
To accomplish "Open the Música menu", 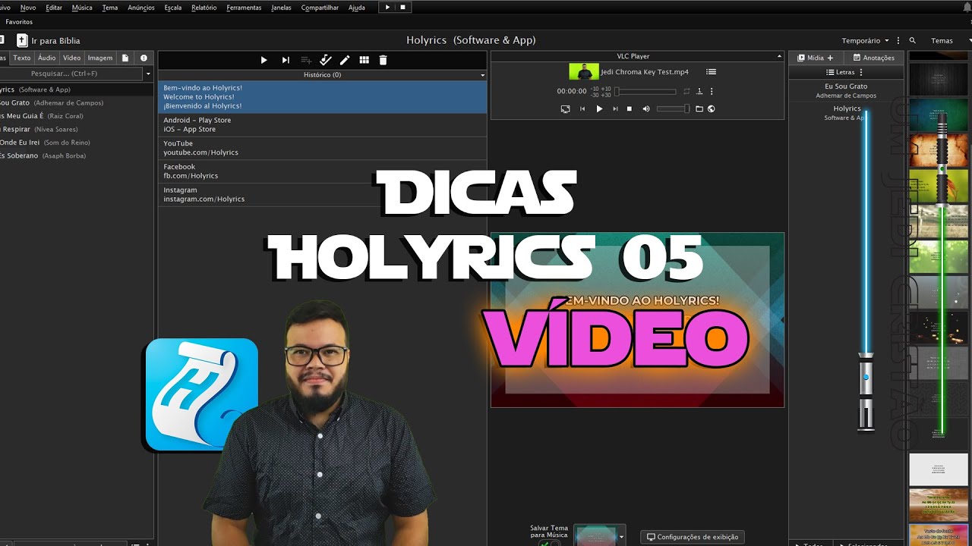I will point(82,8).
